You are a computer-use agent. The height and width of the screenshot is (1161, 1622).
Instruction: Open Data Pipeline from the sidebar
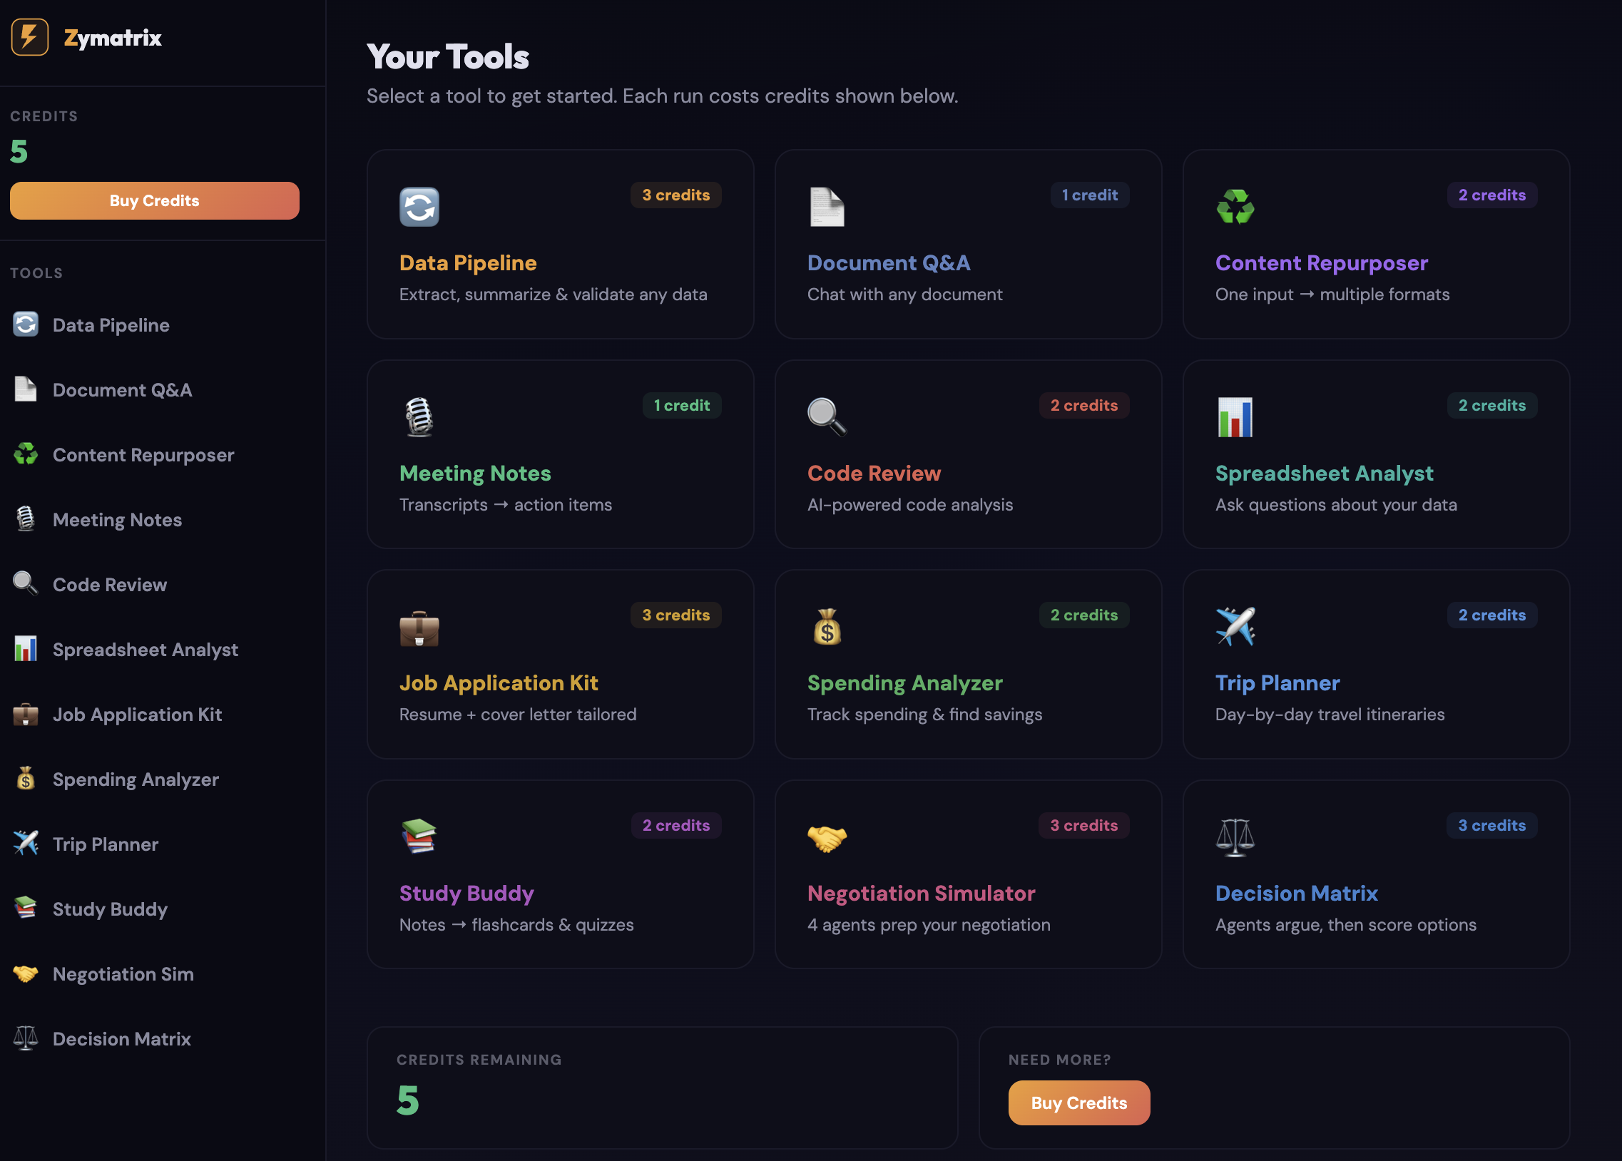pyautogui.click(x=111, y=325)
